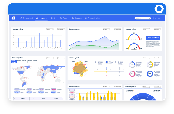Select the filled middle radio option 01
This screenshot has height=114, width=174.
(107, 62)
